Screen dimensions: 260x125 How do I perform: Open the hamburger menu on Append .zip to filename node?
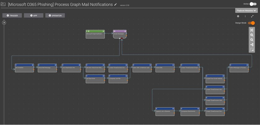coord(173,108)
